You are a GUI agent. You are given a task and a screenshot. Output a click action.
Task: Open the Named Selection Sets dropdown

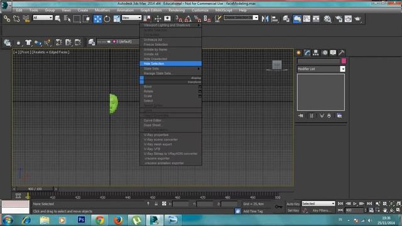click(241, 18)
